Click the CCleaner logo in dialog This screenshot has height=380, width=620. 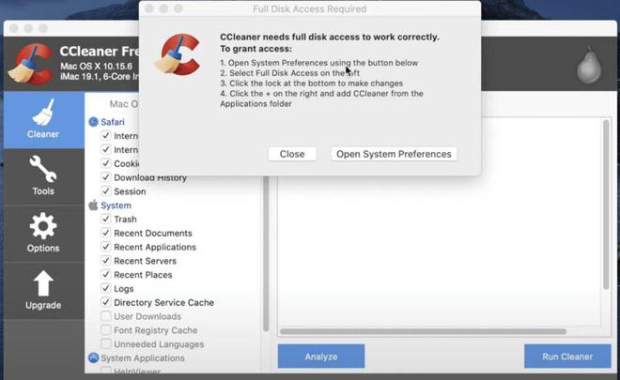pos(178,54)
